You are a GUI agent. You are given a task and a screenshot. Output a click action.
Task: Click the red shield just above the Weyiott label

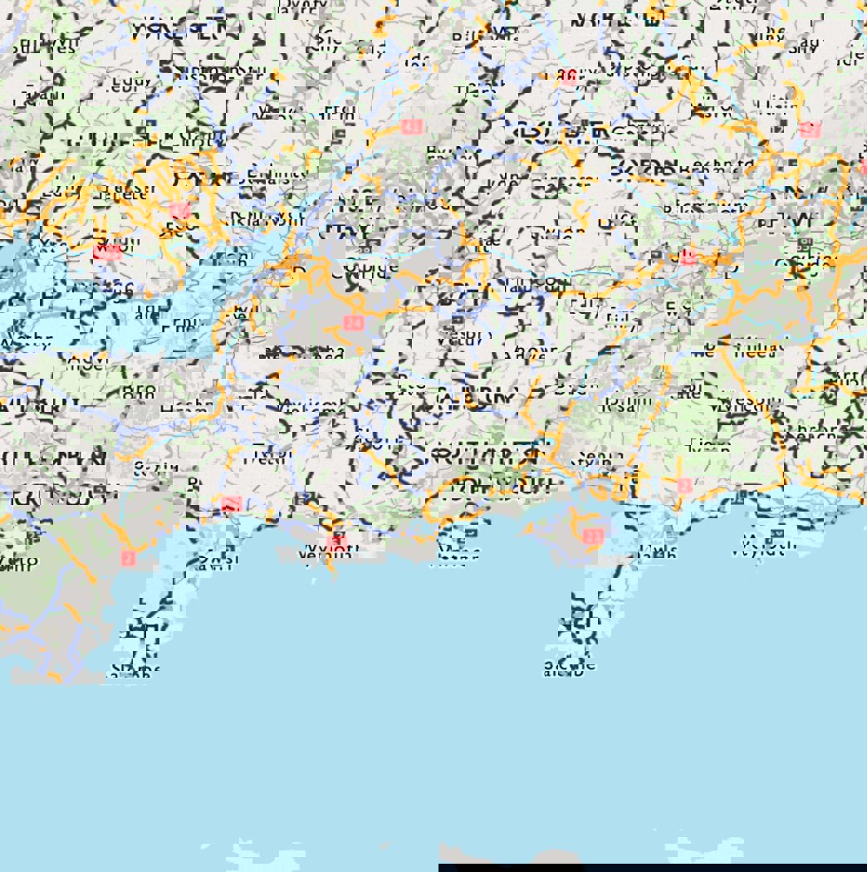click(336, 541)
